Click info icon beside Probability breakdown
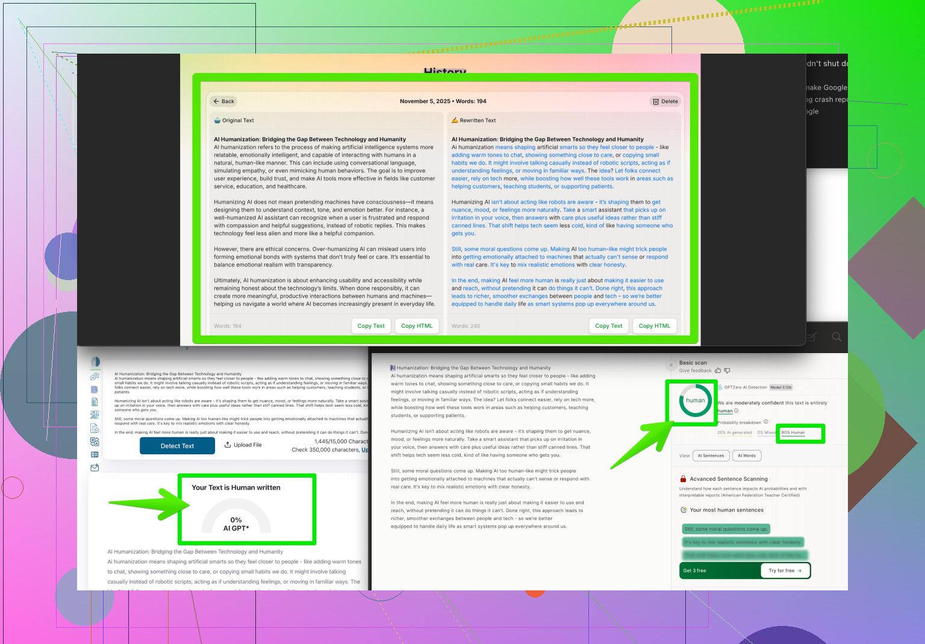This screenshot has width=925, height=644. click(766, 422)
